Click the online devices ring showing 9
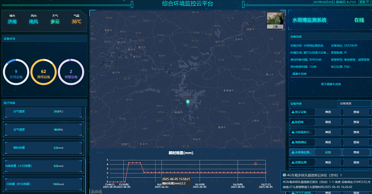372x194 pixels. (x=16, y=74)
